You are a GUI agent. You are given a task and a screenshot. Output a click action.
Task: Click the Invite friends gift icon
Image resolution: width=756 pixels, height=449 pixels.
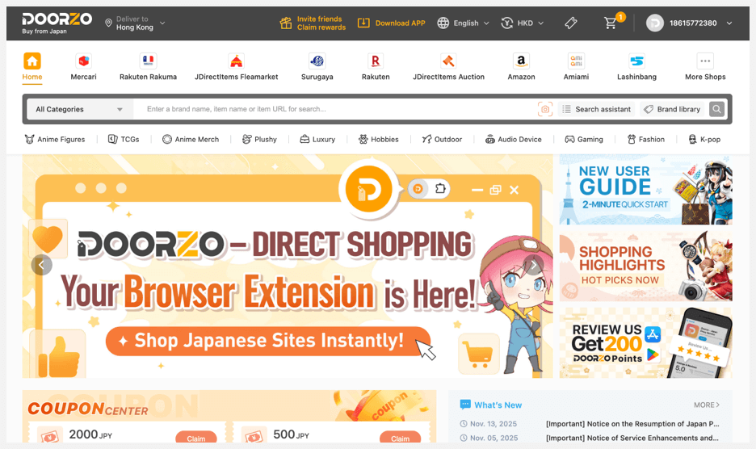click(286, 23)
